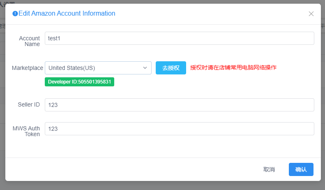The image size is (325, 190).
Task: Click the green Developer ID badge
Action: 79,82
